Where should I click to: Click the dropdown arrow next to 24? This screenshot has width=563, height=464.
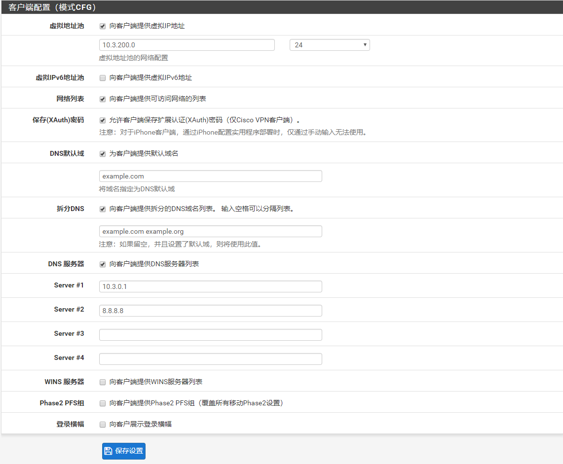pyautogui.click(x=364, y=44)
